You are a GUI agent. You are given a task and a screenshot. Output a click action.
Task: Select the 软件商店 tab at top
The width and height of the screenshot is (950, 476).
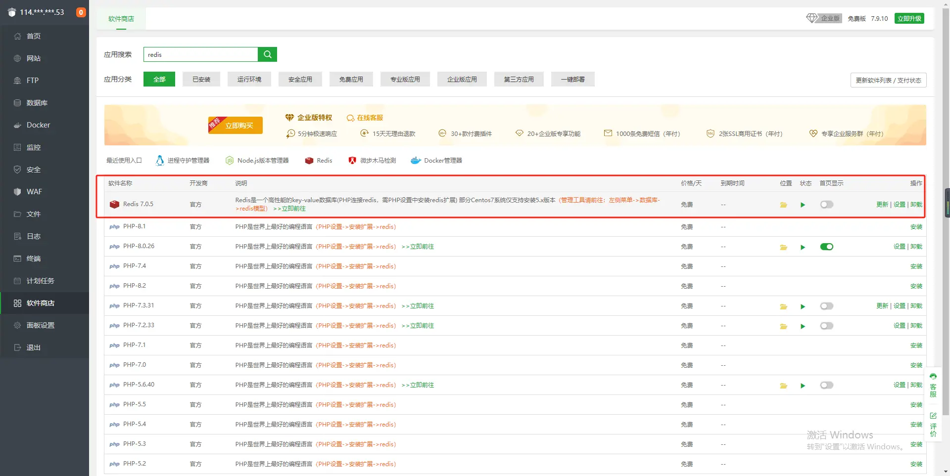tap(121, 19)
